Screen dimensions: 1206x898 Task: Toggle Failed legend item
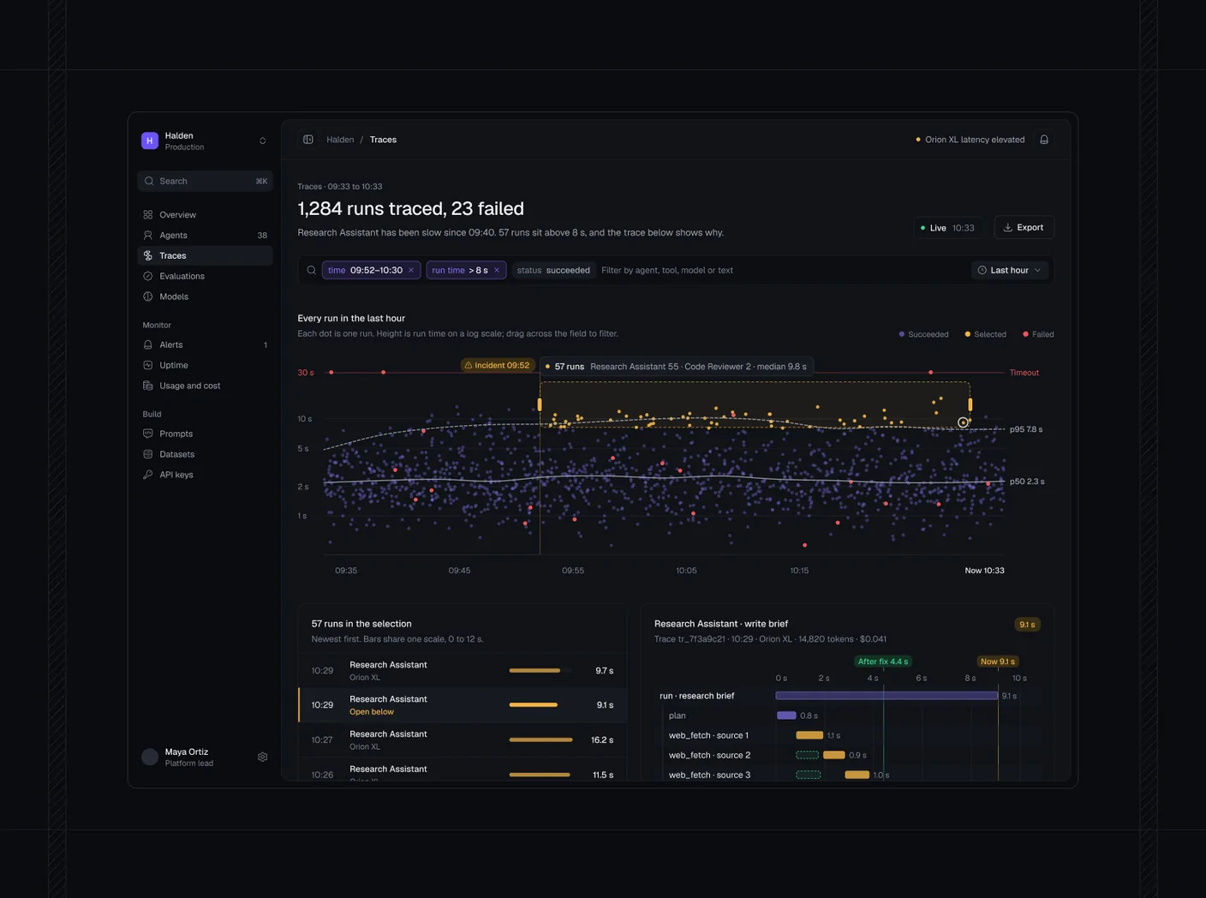coord(1038,335)
